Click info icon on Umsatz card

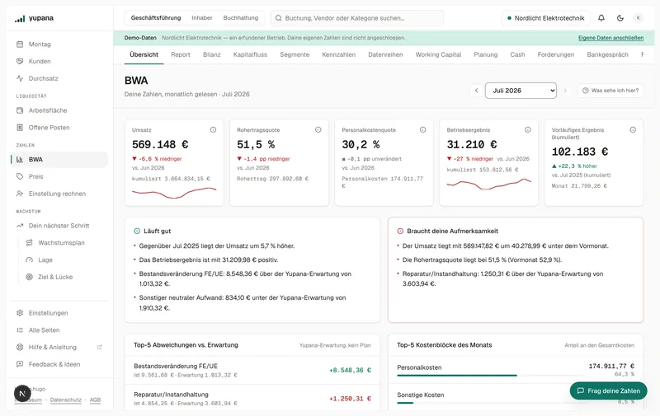[213, 130]
